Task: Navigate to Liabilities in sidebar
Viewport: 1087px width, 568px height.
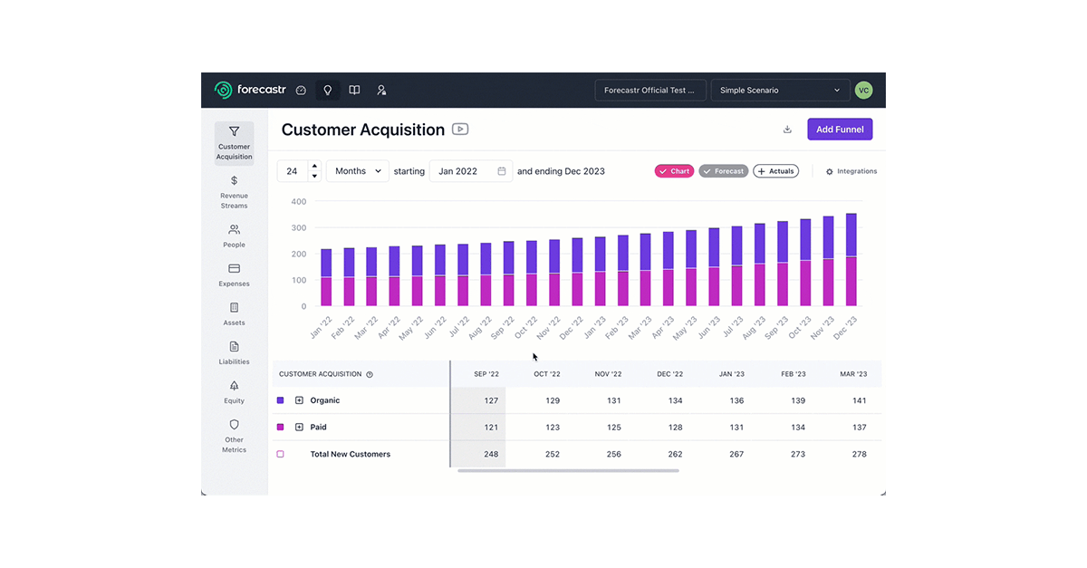Action: tap(234, 352)
